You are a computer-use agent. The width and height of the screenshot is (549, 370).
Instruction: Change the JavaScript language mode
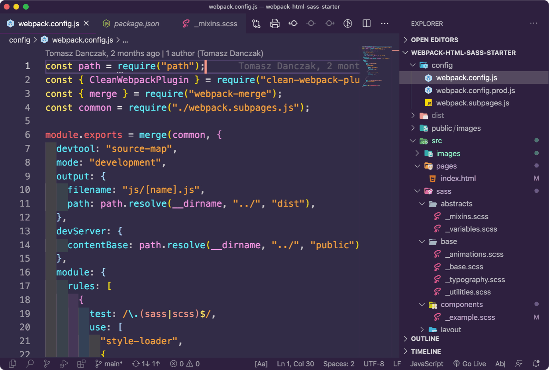[x=426, y=364]
